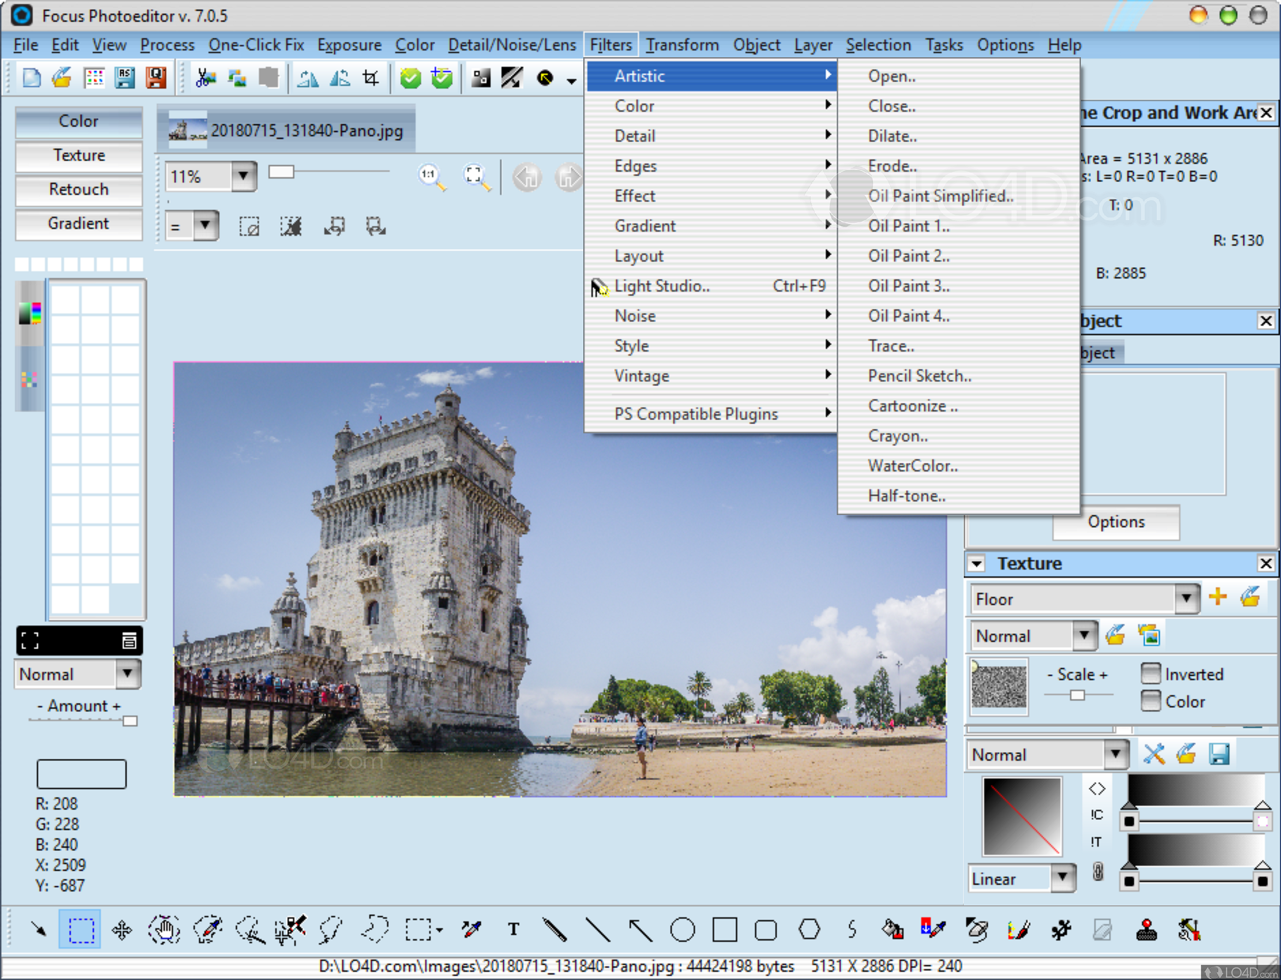
Task: Select the rectangular selection tool
Action: pos(80,929)
